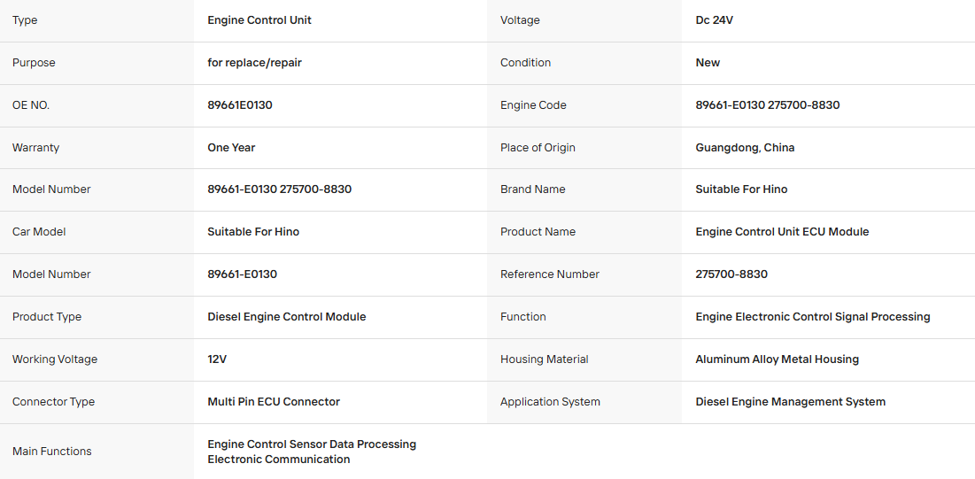Viewport: 975px width, 479px height.
Task: Select the Diesel Engine Control Module value
Action: (x=287, y=317)
